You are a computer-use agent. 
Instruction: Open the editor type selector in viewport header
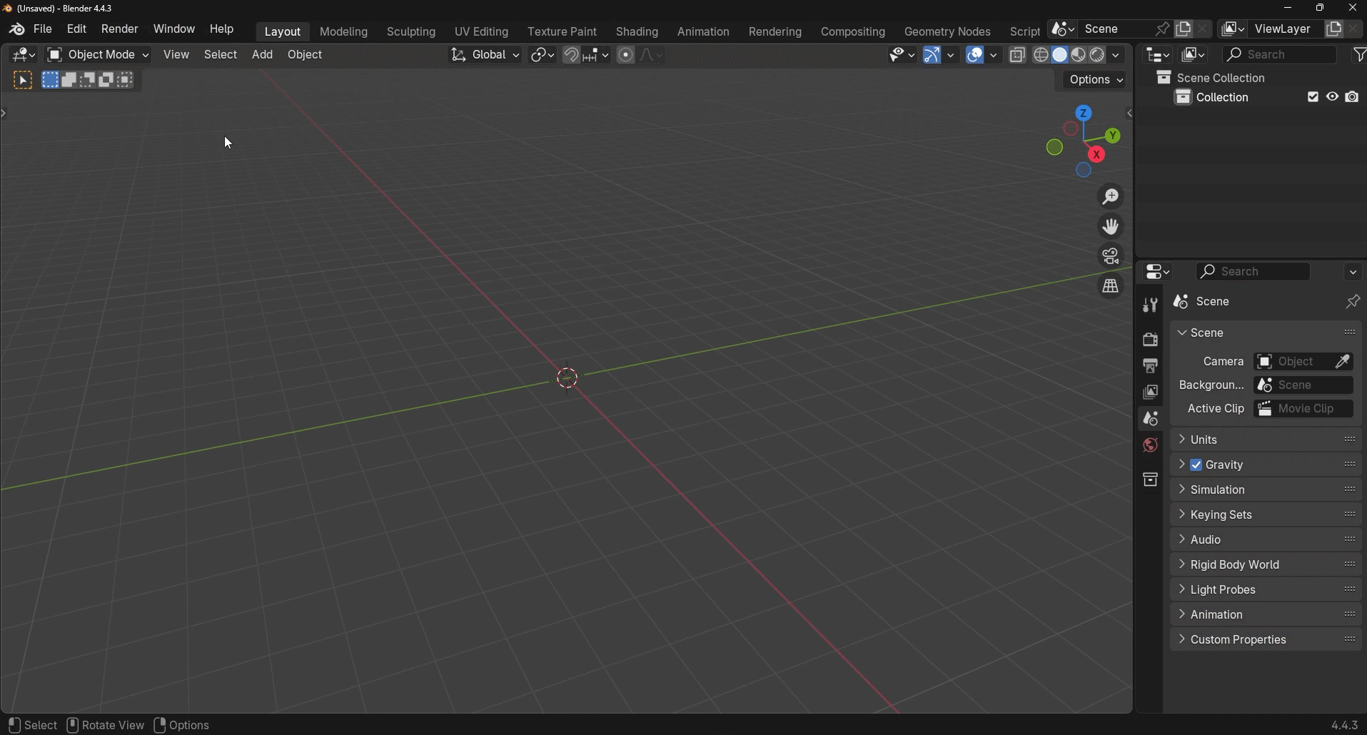24,55
